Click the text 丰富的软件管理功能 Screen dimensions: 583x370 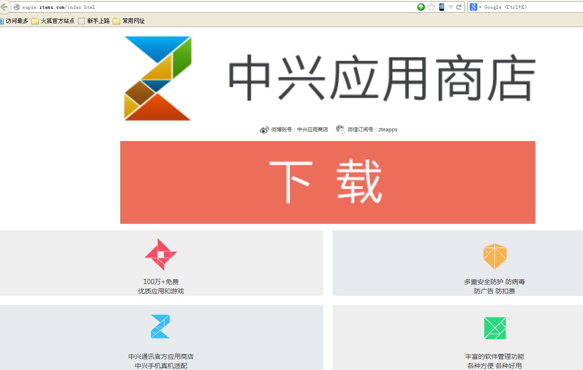[495, 356]
